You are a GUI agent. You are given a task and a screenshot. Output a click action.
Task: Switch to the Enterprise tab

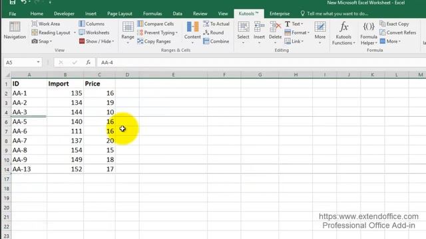[x=280, y=13]
